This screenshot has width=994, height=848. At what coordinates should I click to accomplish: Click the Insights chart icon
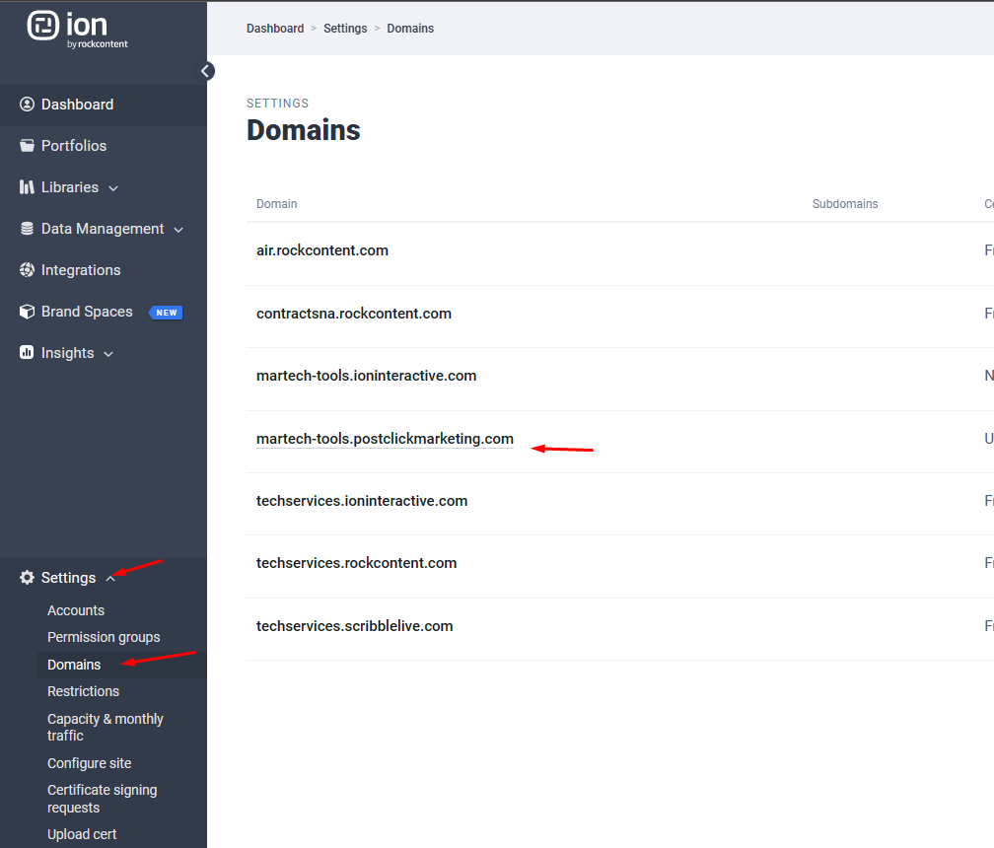(27, 352)
